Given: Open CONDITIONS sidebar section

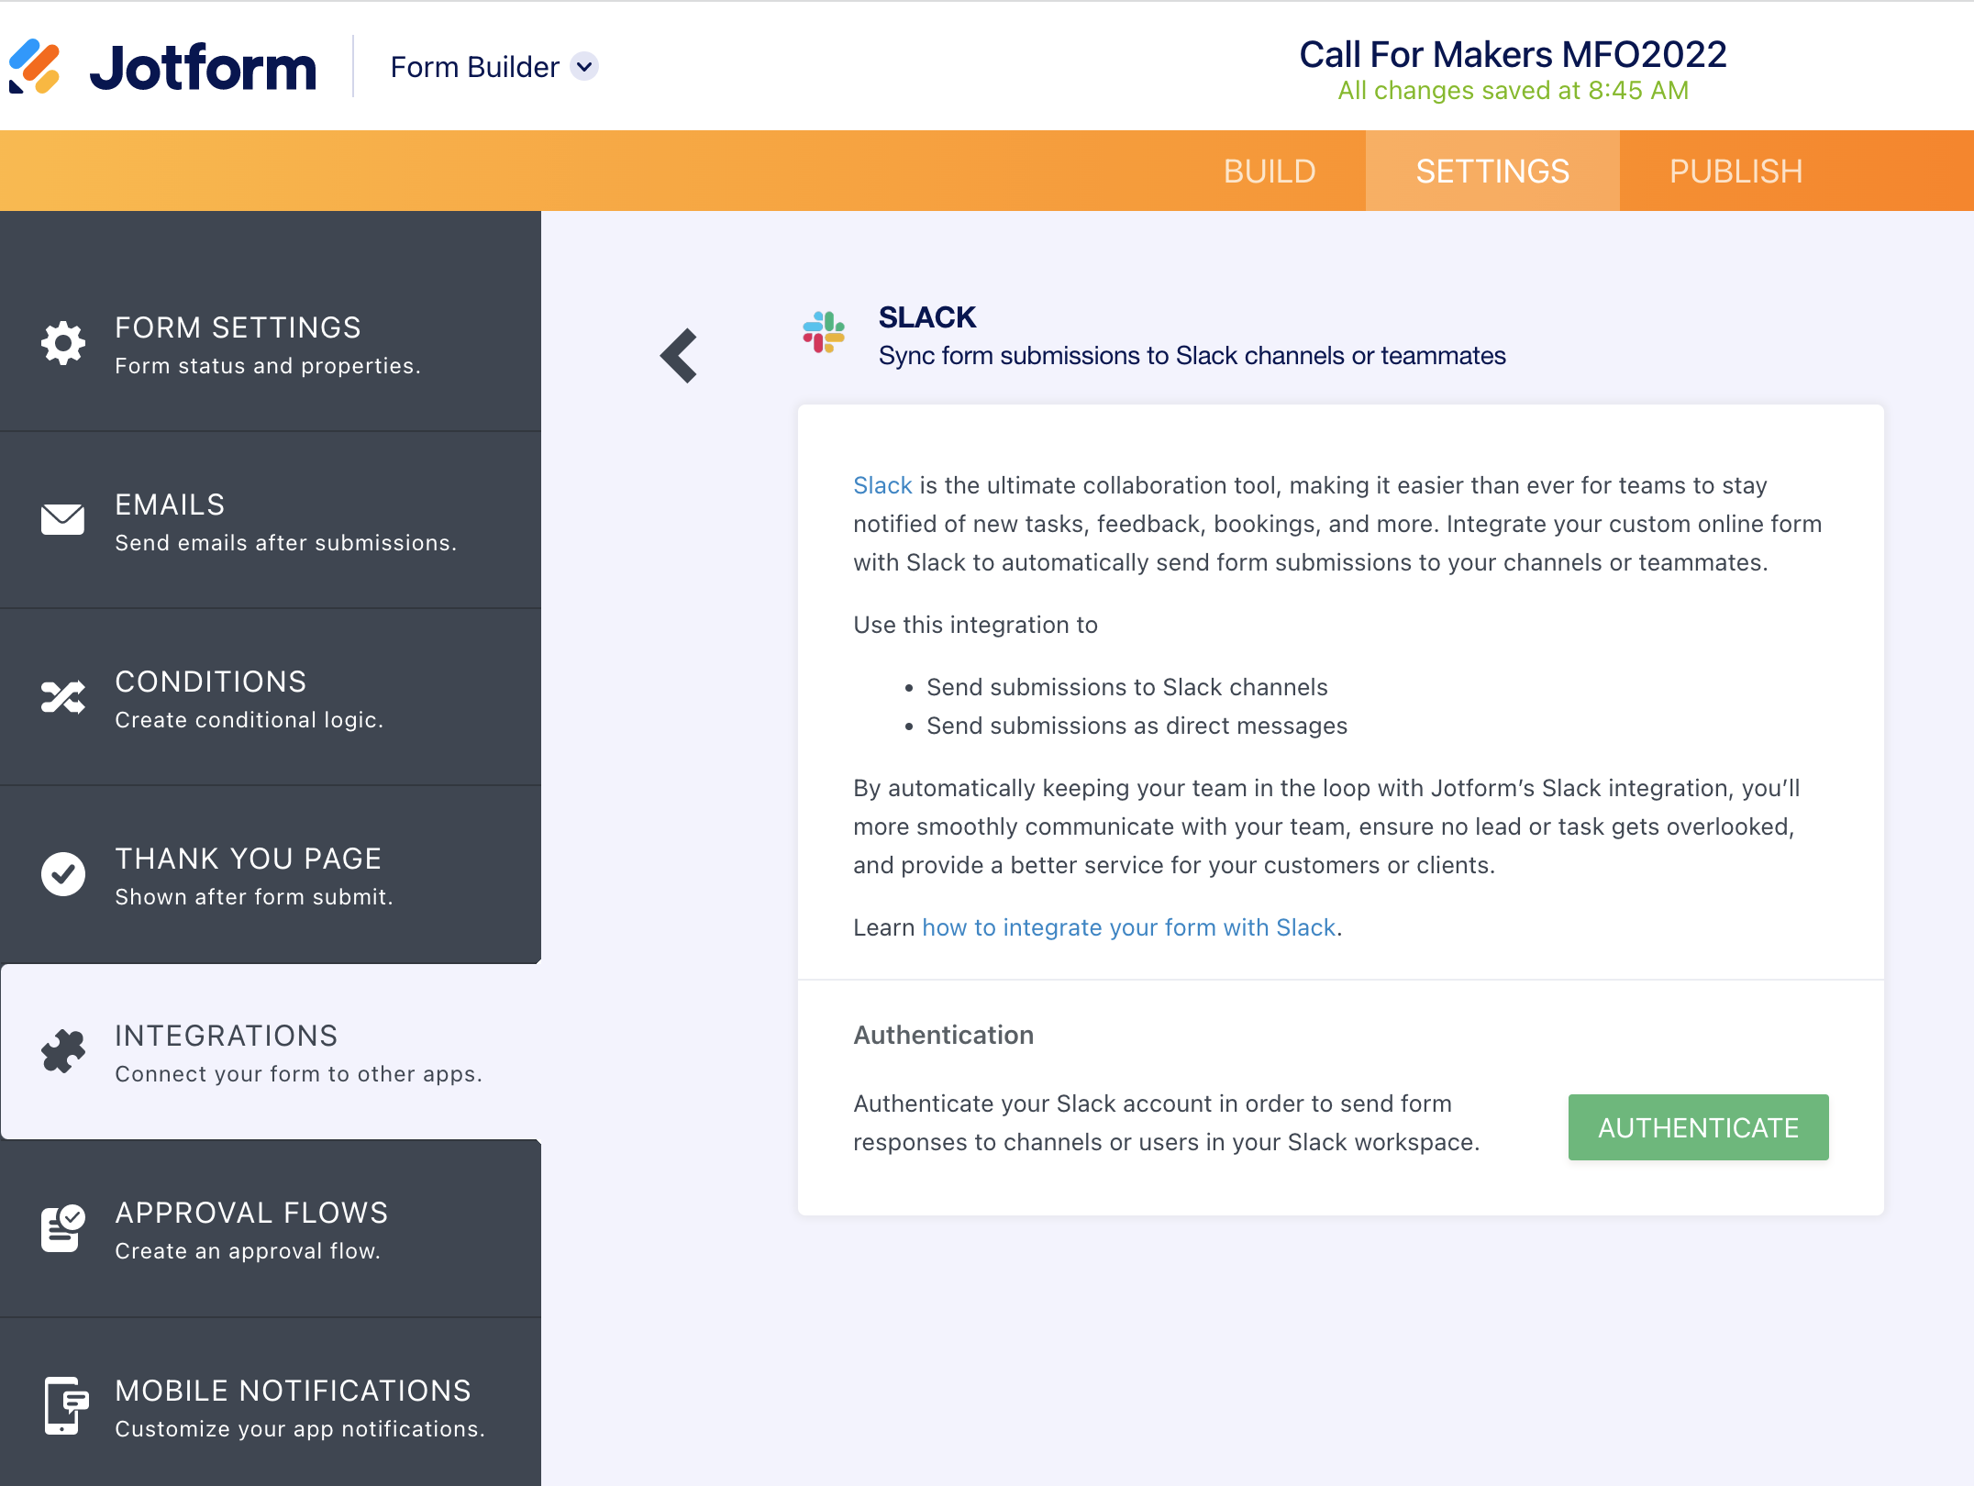Looking at the screenshot, I should 271,697.
